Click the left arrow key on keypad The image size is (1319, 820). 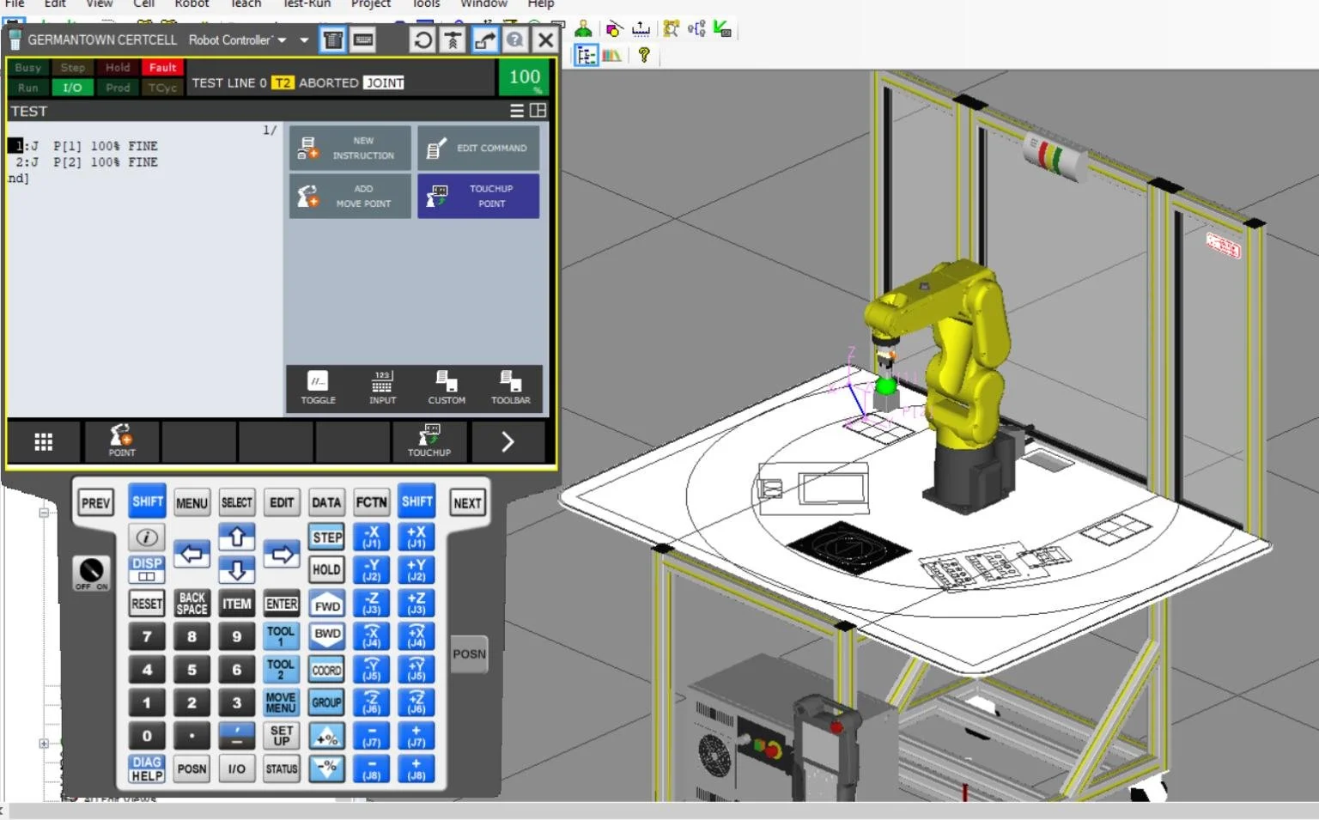191,554
